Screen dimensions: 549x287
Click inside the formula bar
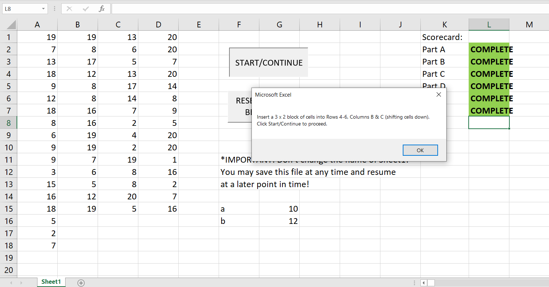point(252,9)
